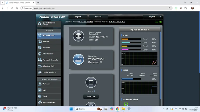Click the firmware version link
The height and width of the screenshot is (112, 200).
coord(117,22)
